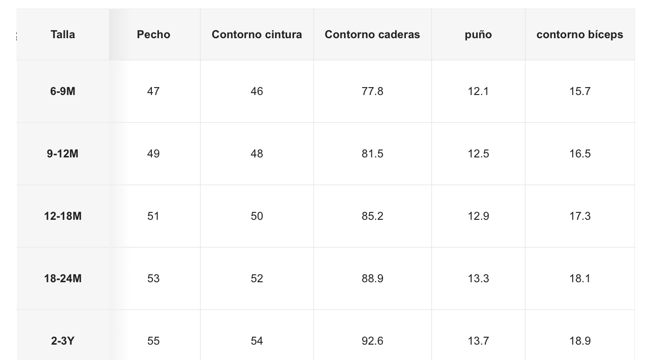Select the Pecho column header
Viewport: 659px width, 360px height.
[x=153, y=34]
